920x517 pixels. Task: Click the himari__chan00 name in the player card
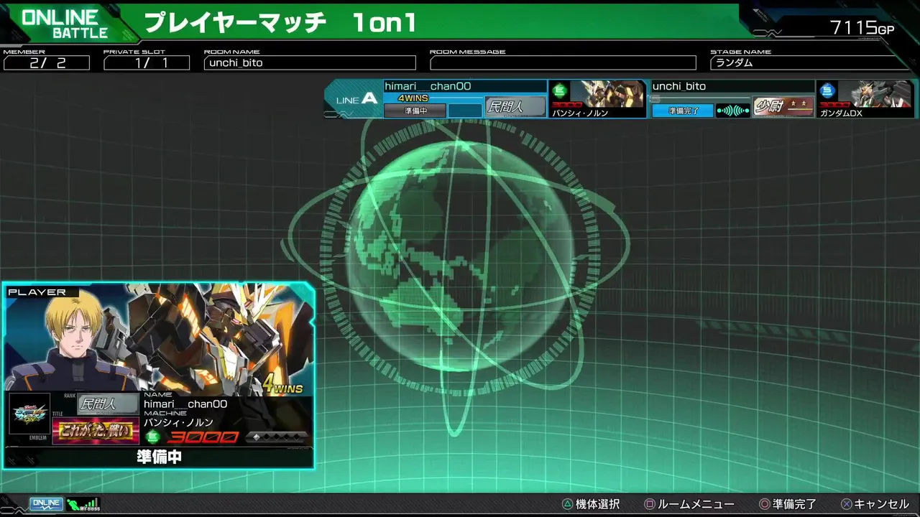click(185, 404)
